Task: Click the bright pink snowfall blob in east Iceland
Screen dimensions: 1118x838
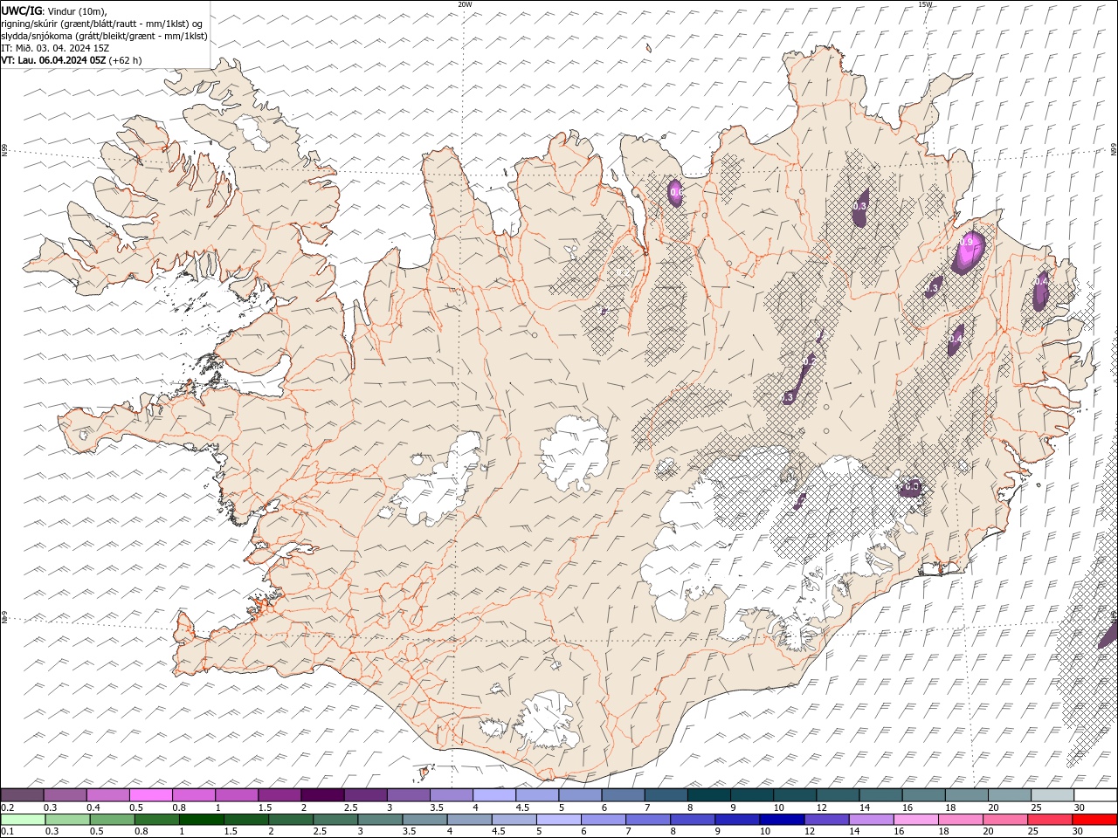Action: [x=970, y=252]
